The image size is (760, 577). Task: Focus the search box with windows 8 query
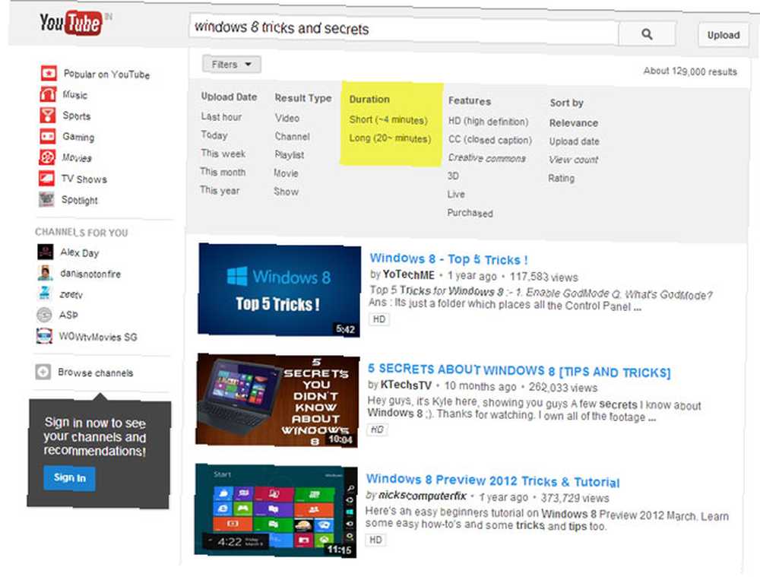404,30
